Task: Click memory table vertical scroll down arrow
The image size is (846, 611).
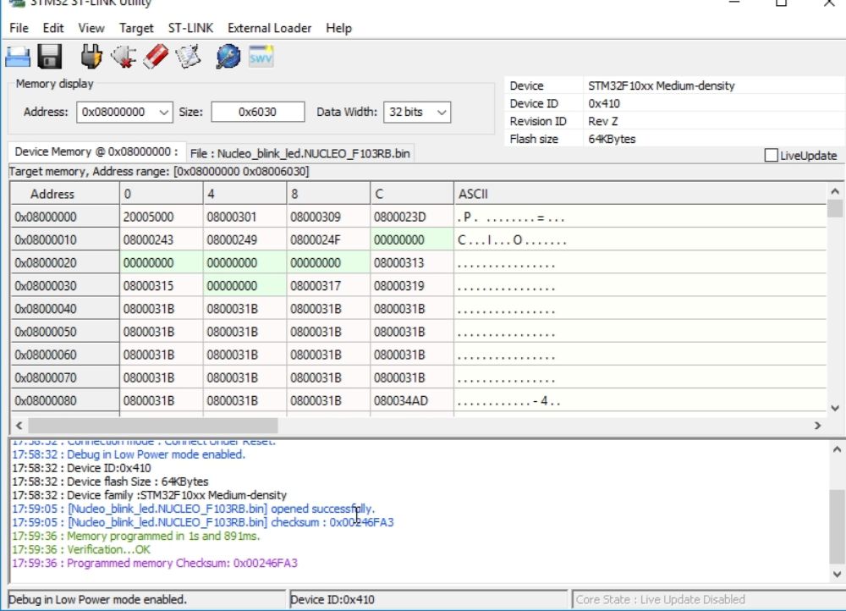Action: (x=835, y=408)
